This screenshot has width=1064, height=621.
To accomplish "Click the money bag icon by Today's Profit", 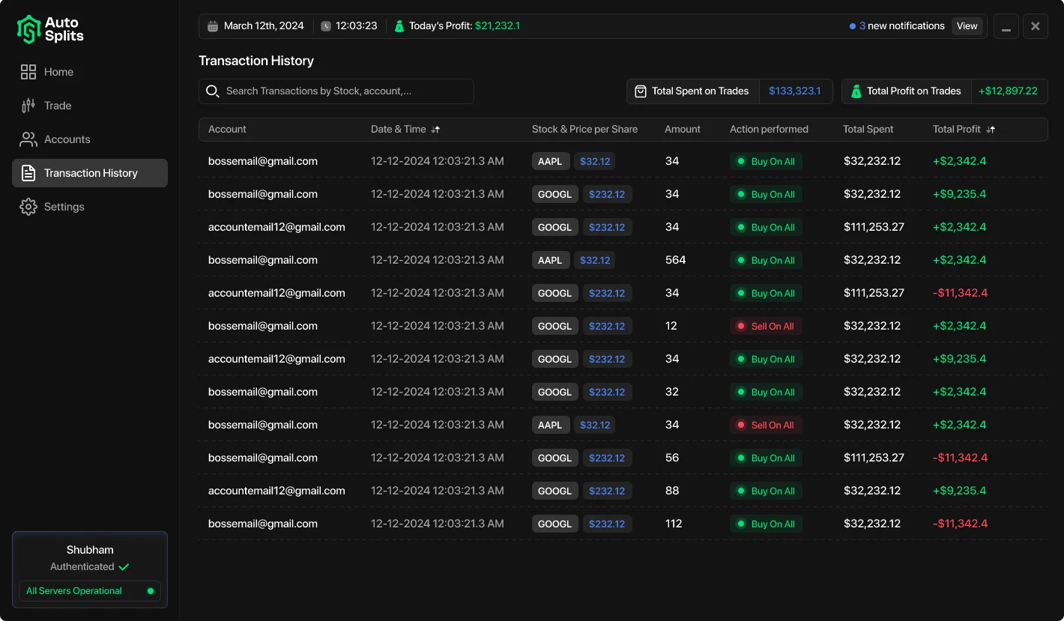I will pyautogui.click(x=399, y=26).
